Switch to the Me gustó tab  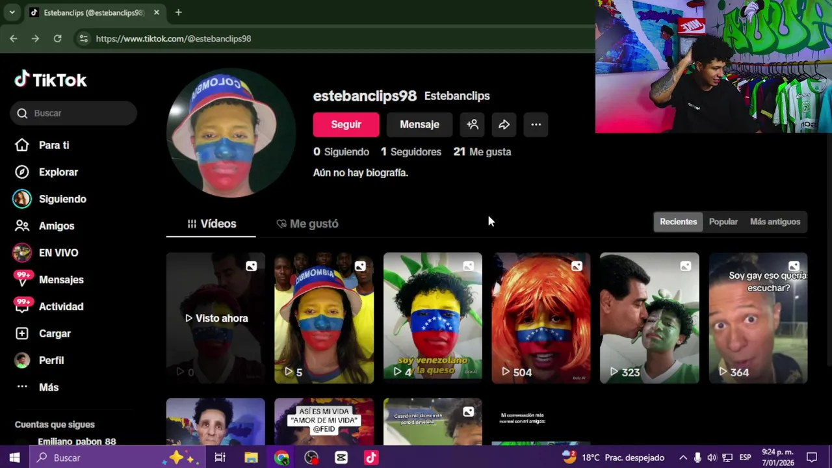click(x=307, y=224)
